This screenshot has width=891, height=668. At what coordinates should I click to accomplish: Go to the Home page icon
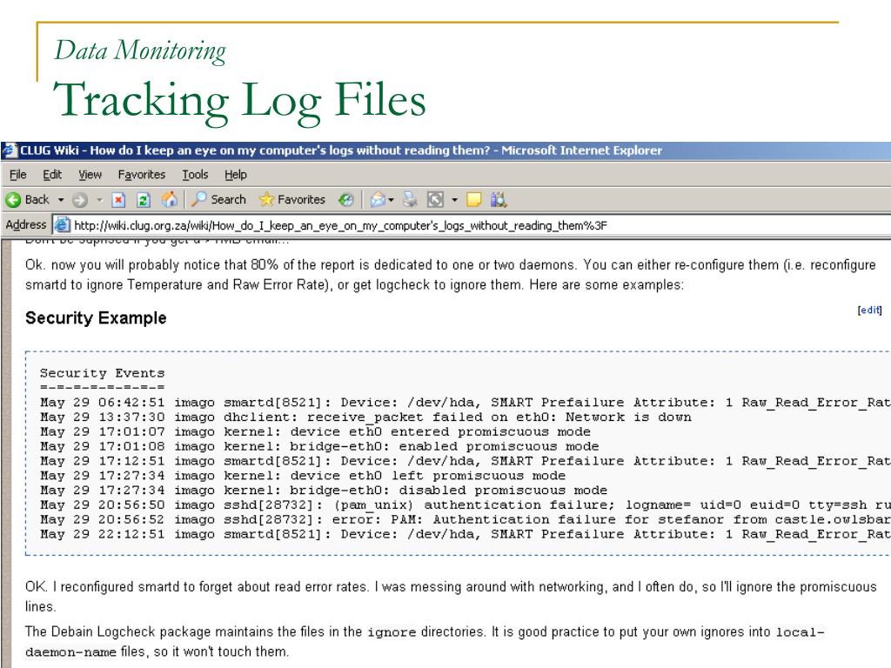click(x=170, y=199)
